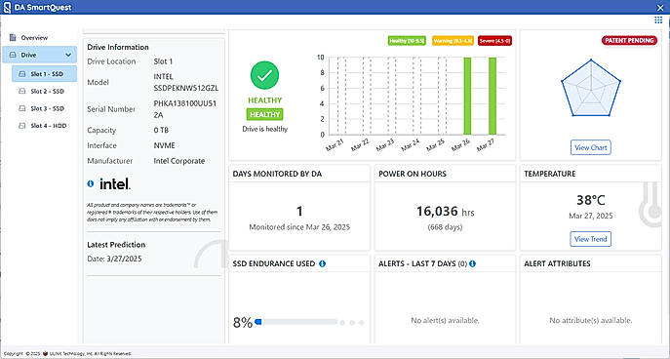Click the PATENT PENDING badge
The image size is (670, 359).
coord(629,41)
